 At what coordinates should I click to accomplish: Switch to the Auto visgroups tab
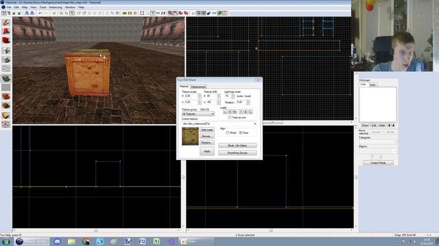tap(372, 85)
